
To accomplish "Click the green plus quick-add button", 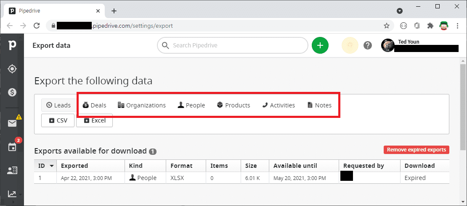I will coord(320,45).
